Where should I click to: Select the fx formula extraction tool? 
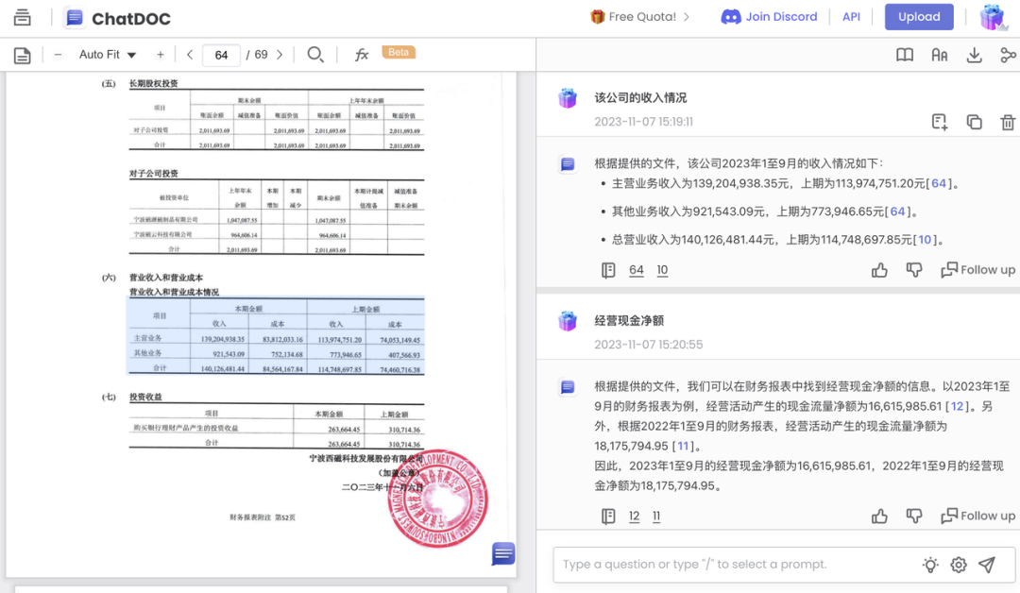click(362, 54)
